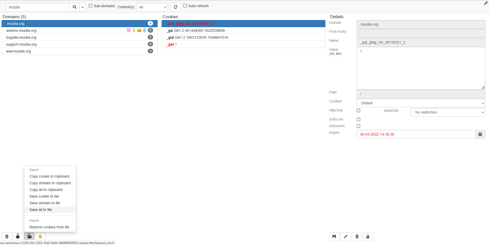The height and width of the screenshot is (245, 489).
Task: Choose Restore cookies from file
Action: (50, 227)
